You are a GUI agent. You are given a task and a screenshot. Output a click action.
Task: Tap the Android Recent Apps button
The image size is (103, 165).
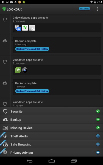74,161
